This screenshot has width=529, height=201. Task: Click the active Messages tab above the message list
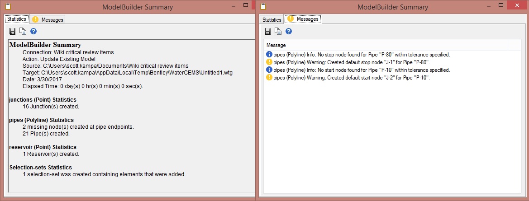[x=304, y=19]
